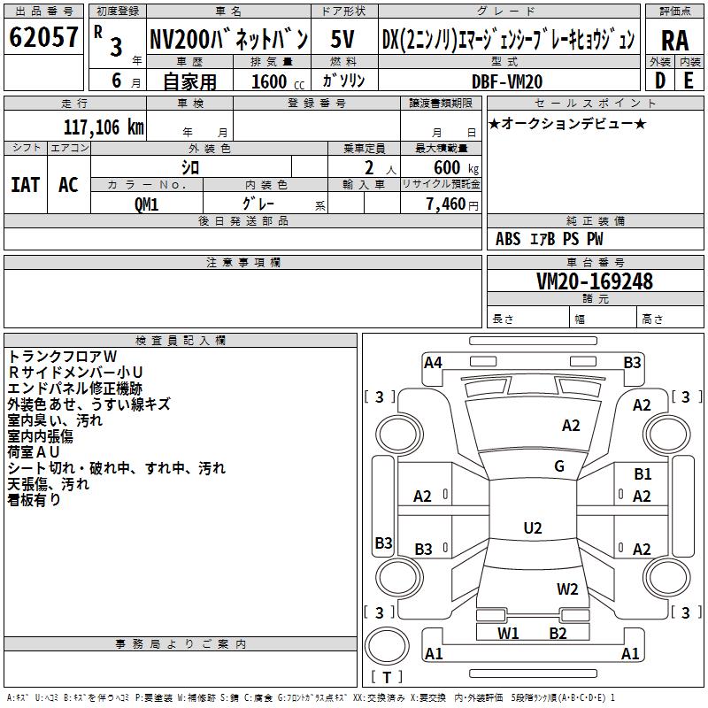
Task: Click the max load value 600 kg
Action: pyautogui.click(x=456, y=167)
